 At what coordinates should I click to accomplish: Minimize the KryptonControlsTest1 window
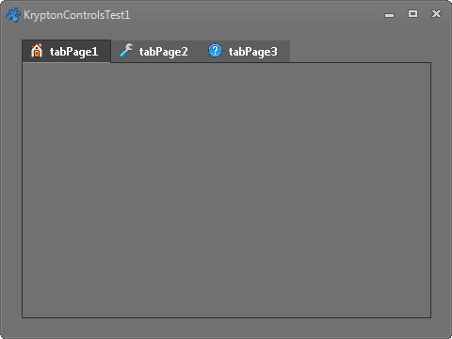pyautogui.click(x=389, y=14)
